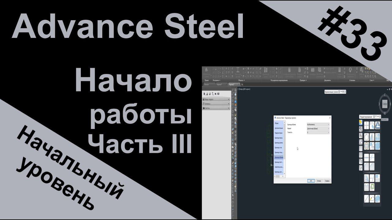Image resolution: width=392 pixels, height=220 pixels.
Task: Expand the Запросы section
Action: pyautogui.click(x=216, y=104)
